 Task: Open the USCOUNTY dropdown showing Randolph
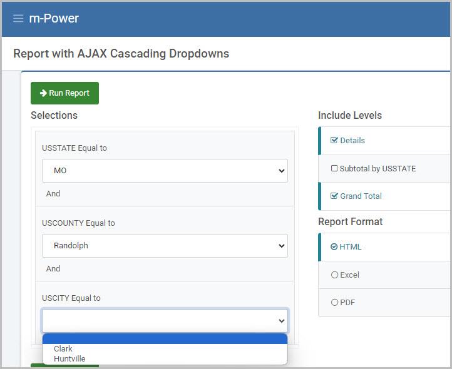click(x=165, y=246)
